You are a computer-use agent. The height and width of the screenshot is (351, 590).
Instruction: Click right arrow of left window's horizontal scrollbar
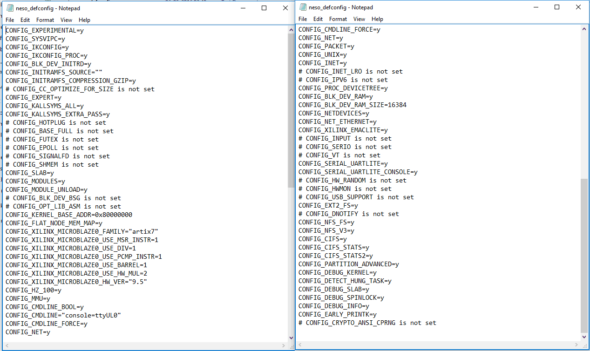[x=284, y=345]
